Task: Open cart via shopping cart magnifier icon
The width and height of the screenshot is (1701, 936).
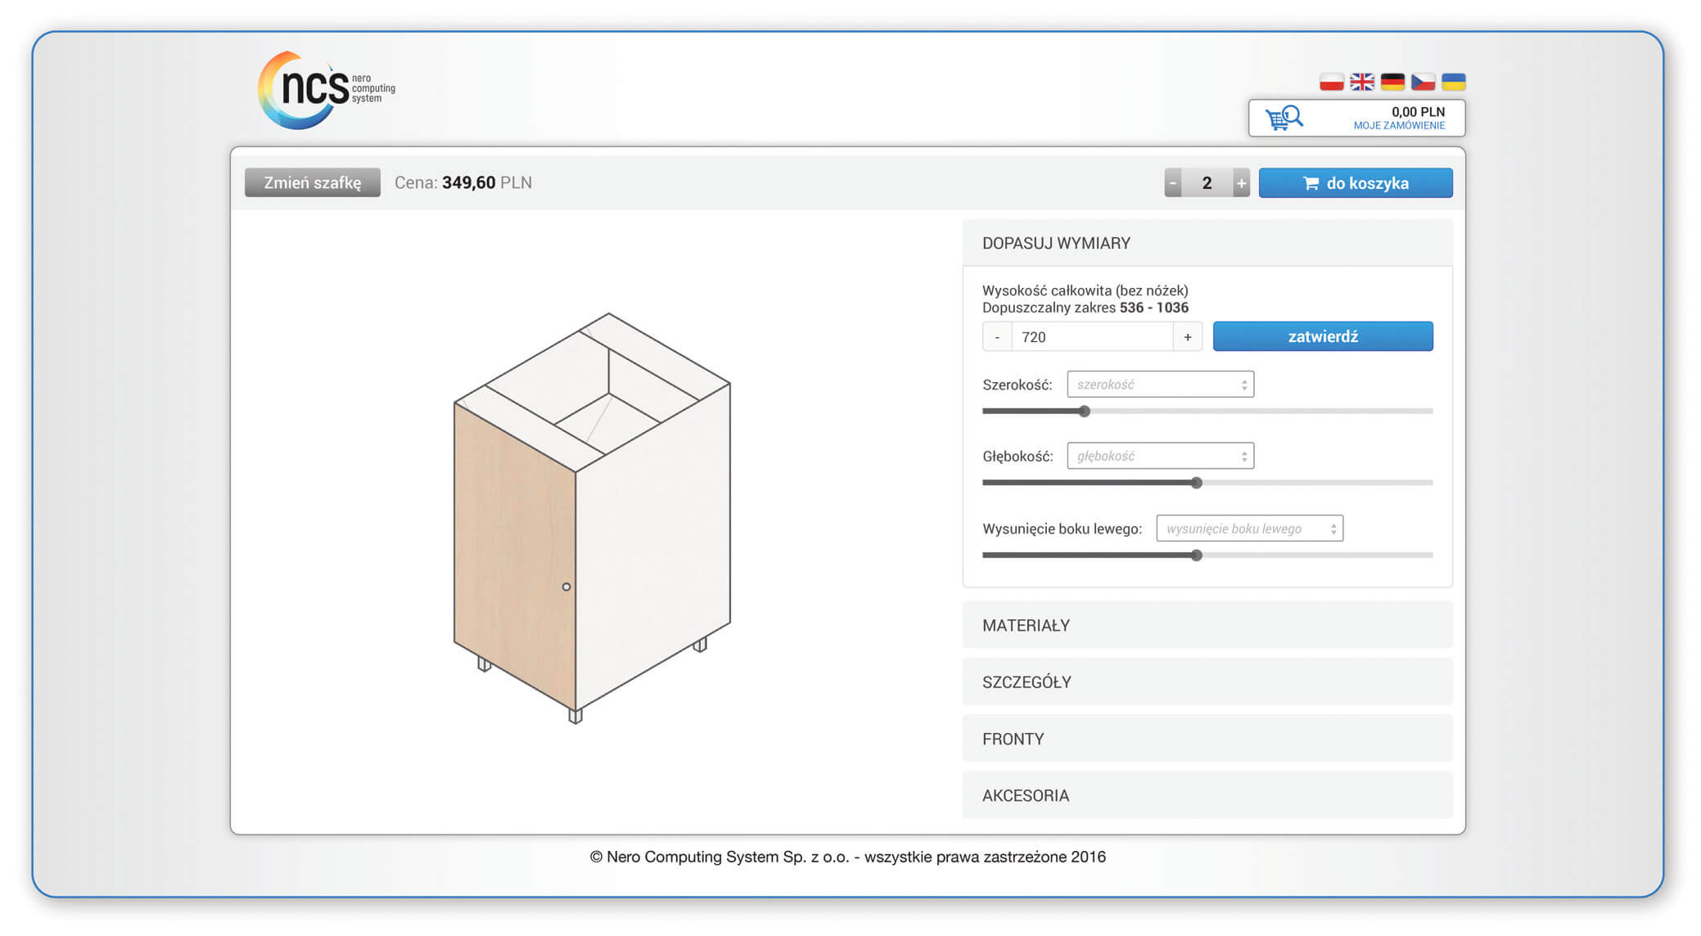Action: tap(1284, 118)
